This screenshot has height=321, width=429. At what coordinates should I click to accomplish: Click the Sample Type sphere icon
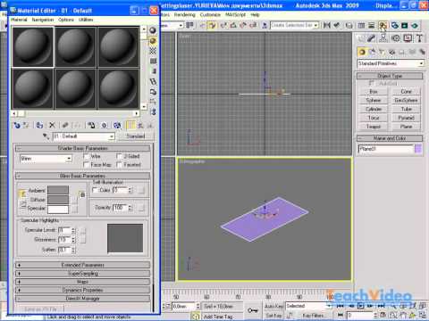(153, 30)
